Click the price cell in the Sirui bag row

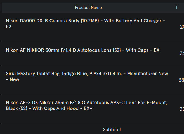tap(181, 80)
